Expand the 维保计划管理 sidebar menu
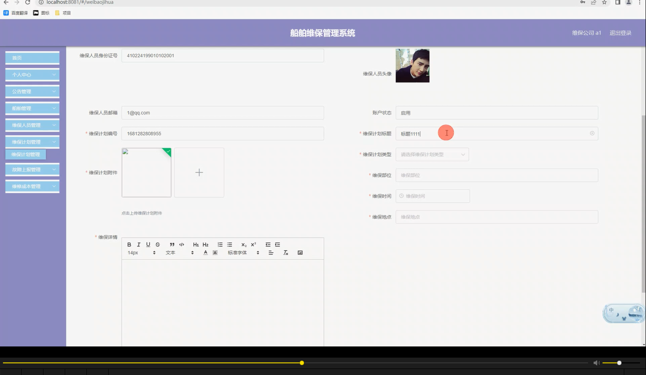The height and width of the screenshot is (375, 646). coord(32,141)
